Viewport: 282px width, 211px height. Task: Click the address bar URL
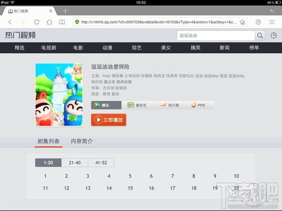tap(159, 22)
